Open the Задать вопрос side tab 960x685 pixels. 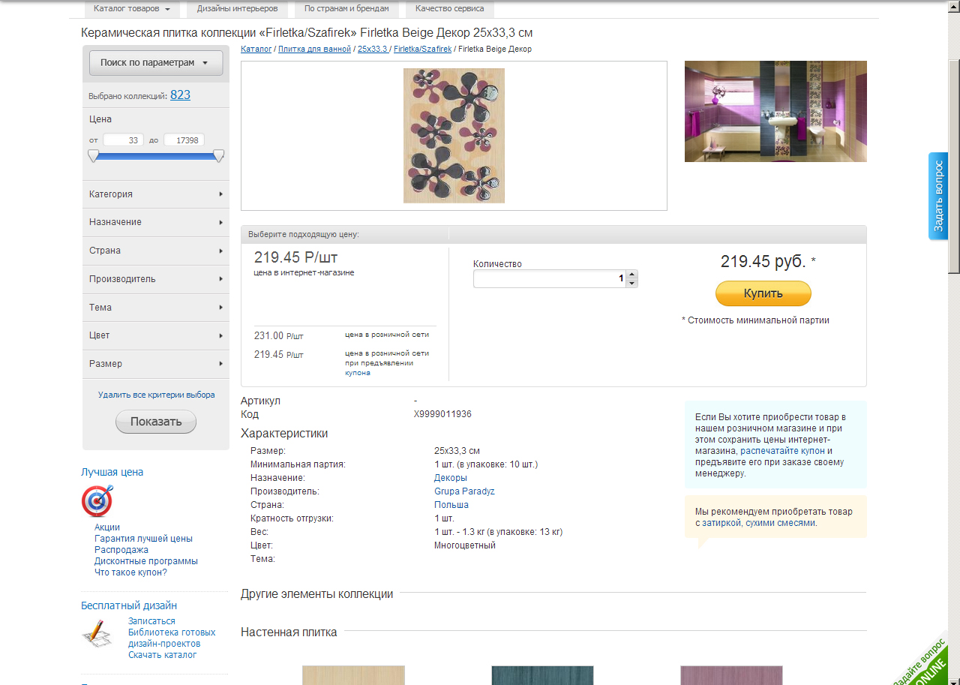[x=938, y=197]
